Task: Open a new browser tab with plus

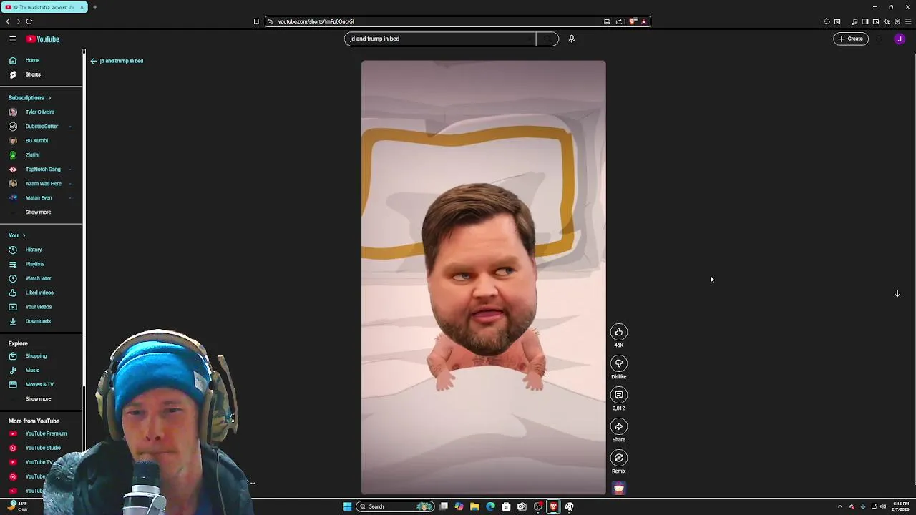Action: [x=94, y=7]
